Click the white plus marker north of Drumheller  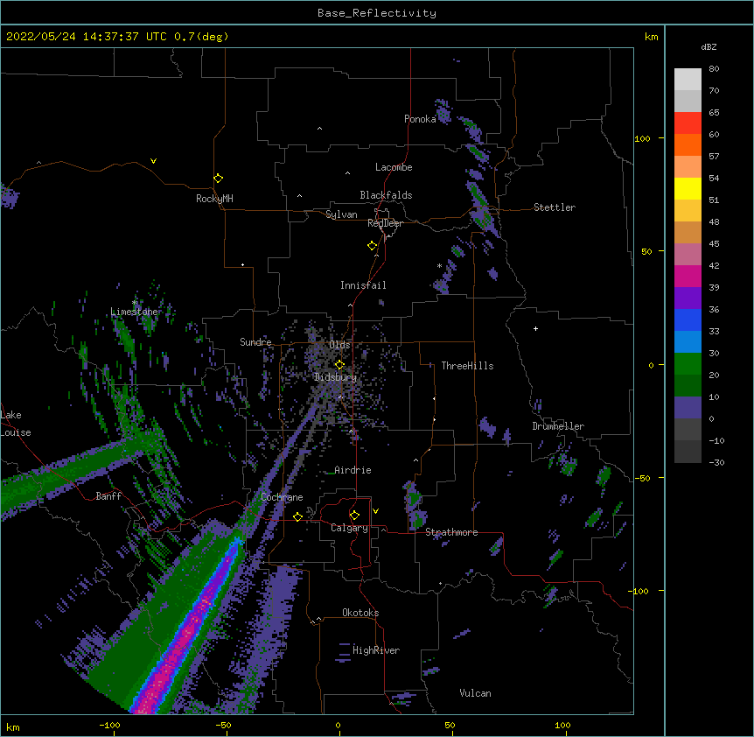point(535,328)
